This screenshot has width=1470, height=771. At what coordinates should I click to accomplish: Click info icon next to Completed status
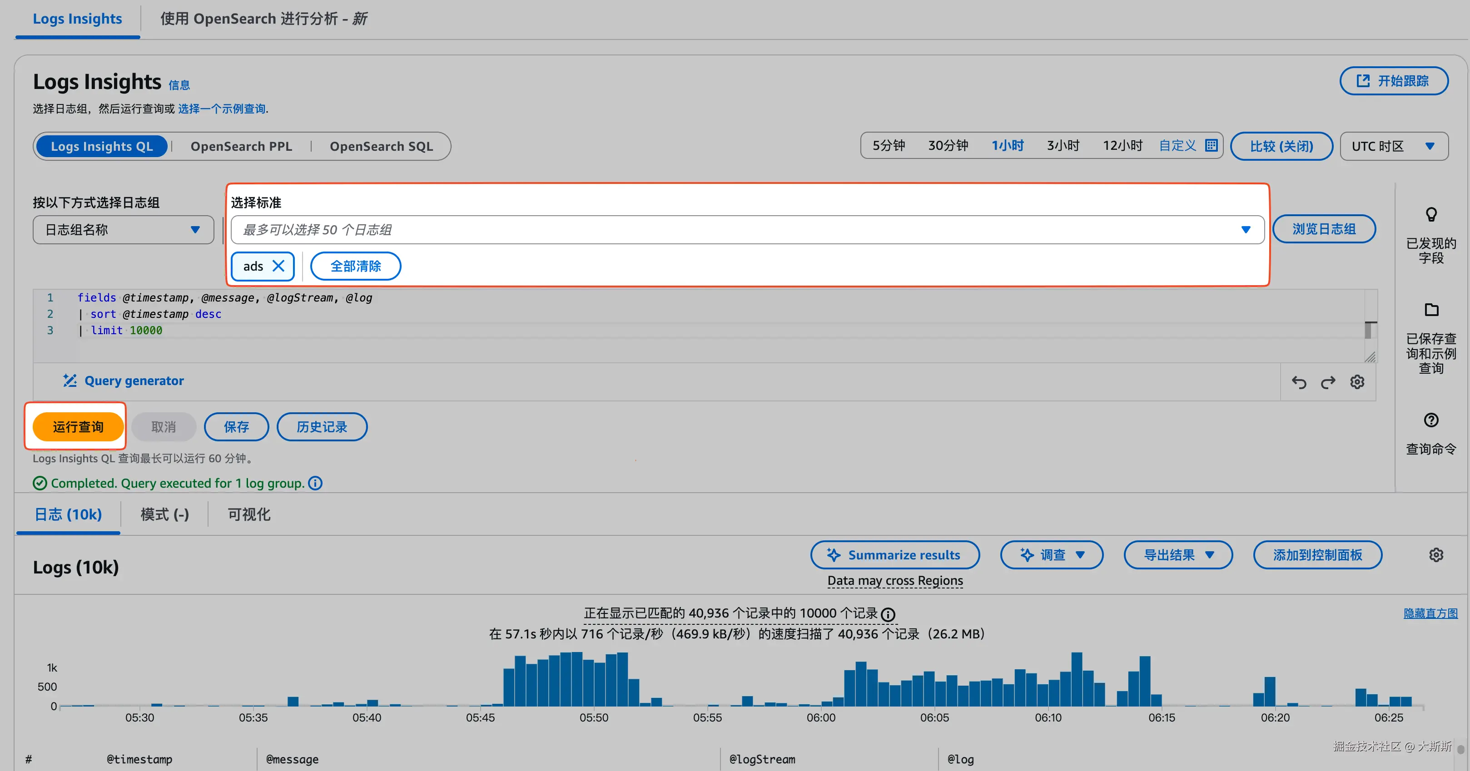tap(316, 483)
